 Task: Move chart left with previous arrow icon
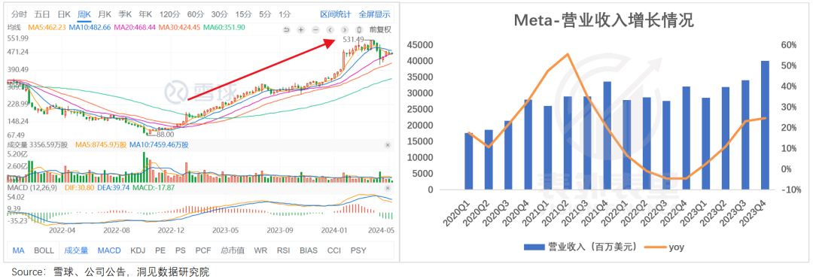[330, 30]
